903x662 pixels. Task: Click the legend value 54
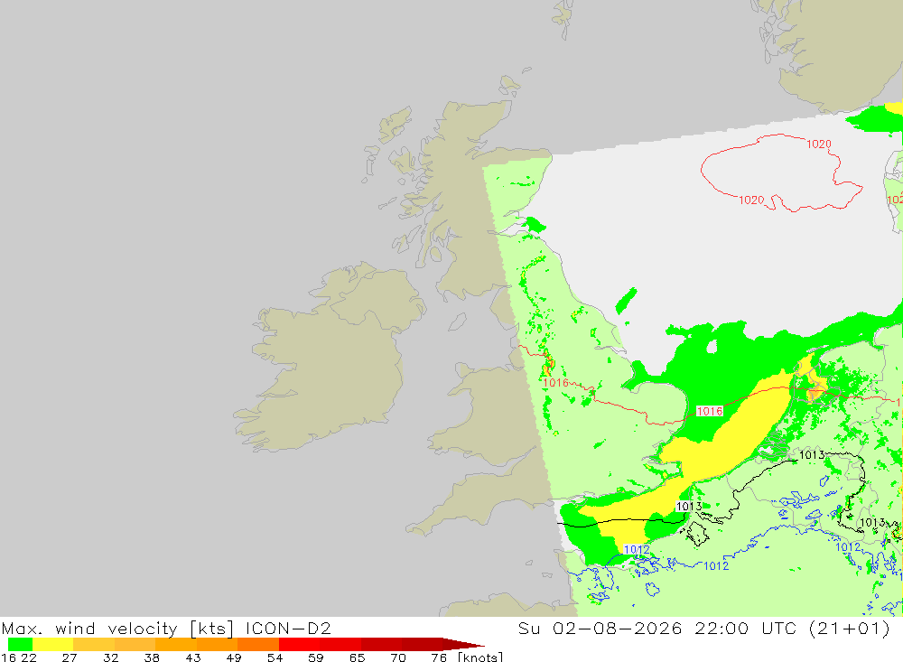click(275, 657)
